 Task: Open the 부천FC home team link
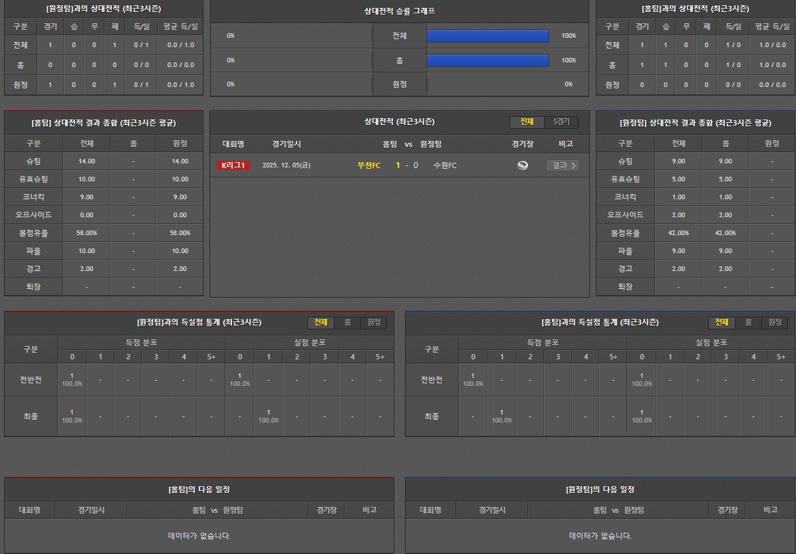point(369,165)
